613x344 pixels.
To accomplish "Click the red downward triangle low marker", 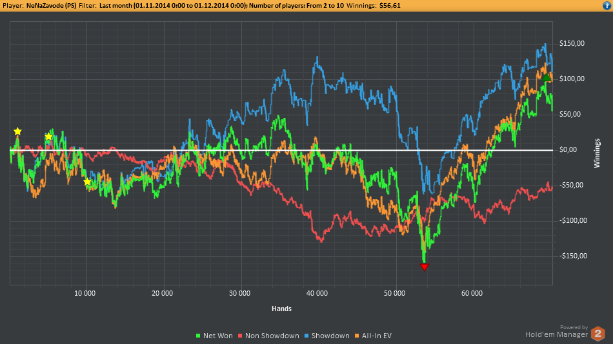I will point(424,267).
